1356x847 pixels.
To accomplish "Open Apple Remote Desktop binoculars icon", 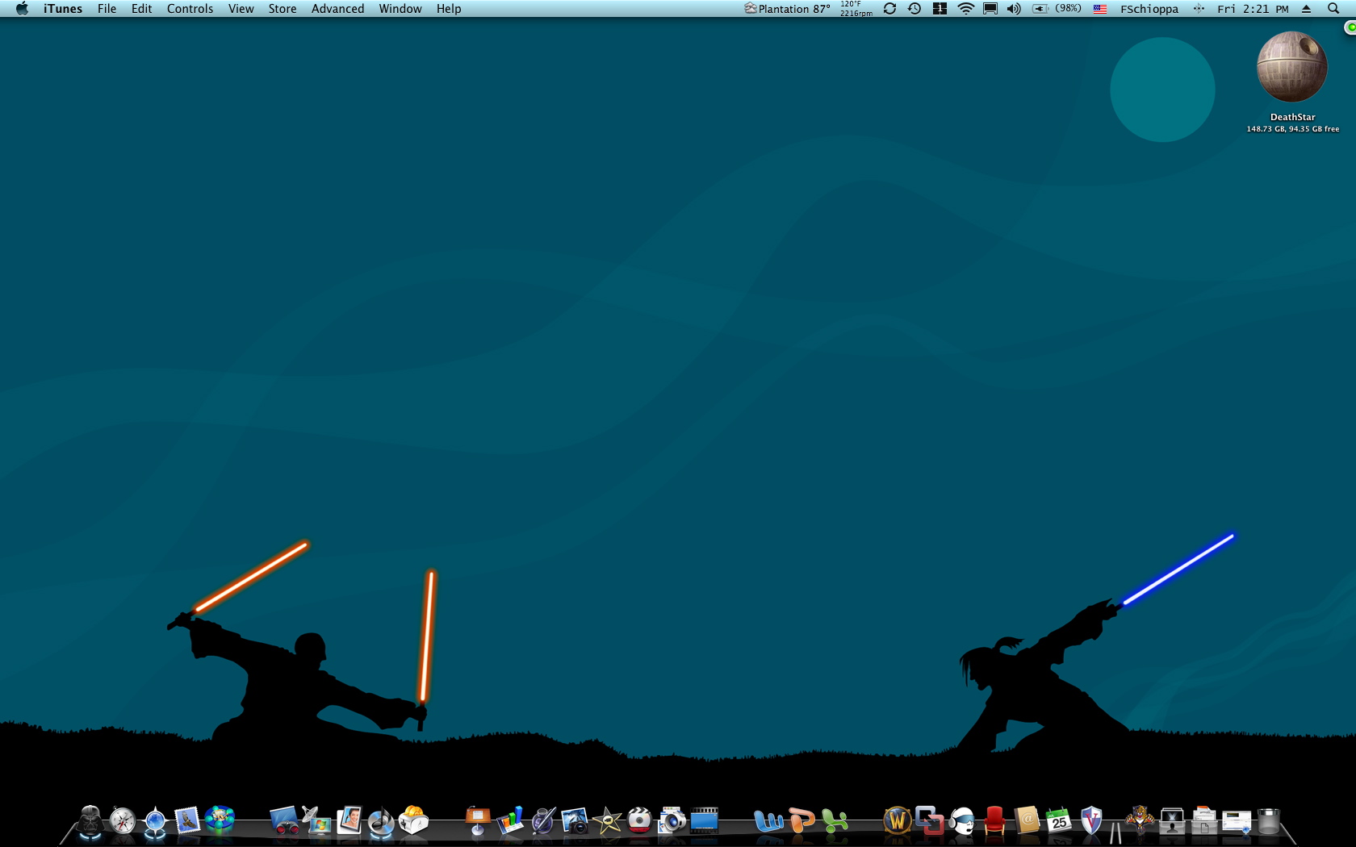I will (x=283, y=821).
